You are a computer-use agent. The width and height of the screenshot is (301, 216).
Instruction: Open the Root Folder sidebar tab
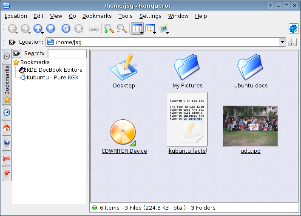click(x=7, y=158)
